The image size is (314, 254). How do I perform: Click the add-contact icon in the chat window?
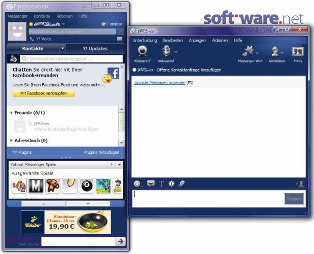[300, 184]
